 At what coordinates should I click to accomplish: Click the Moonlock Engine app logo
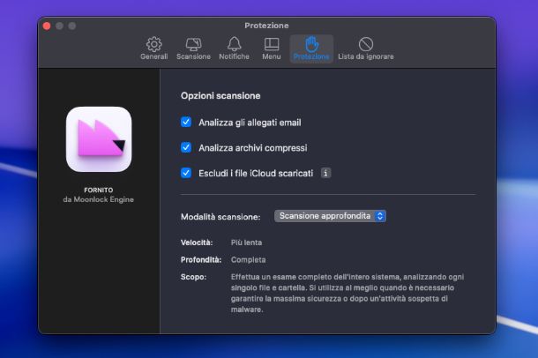click(99, 139)
